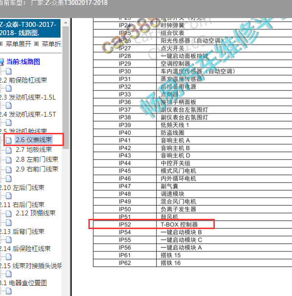This screenshot has width=292, height=296.
Task: Click the IP45 模式风门电机 row
Action: coord(192,171)
